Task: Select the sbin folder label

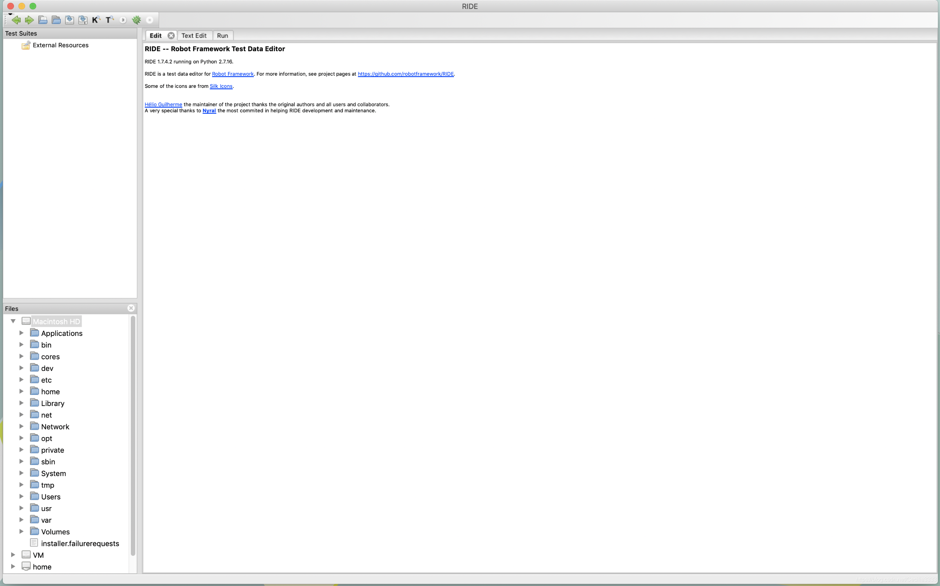Action: coord(48,461)
